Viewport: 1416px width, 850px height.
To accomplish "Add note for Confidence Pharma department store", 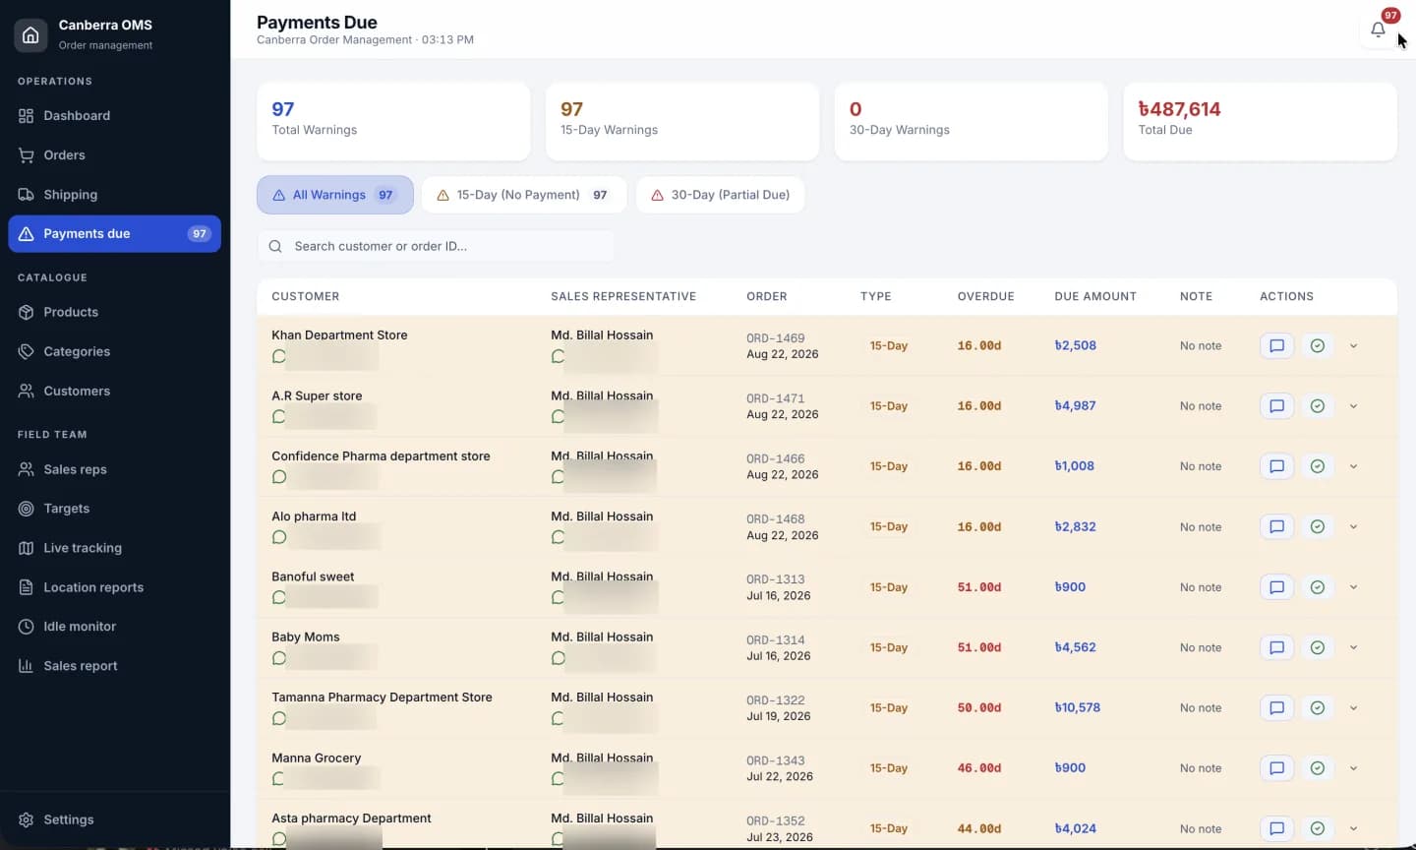I will coord(1276,466).
